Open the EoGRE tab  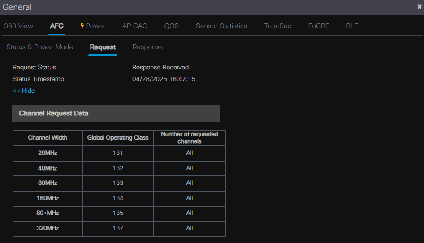[318, 26]
